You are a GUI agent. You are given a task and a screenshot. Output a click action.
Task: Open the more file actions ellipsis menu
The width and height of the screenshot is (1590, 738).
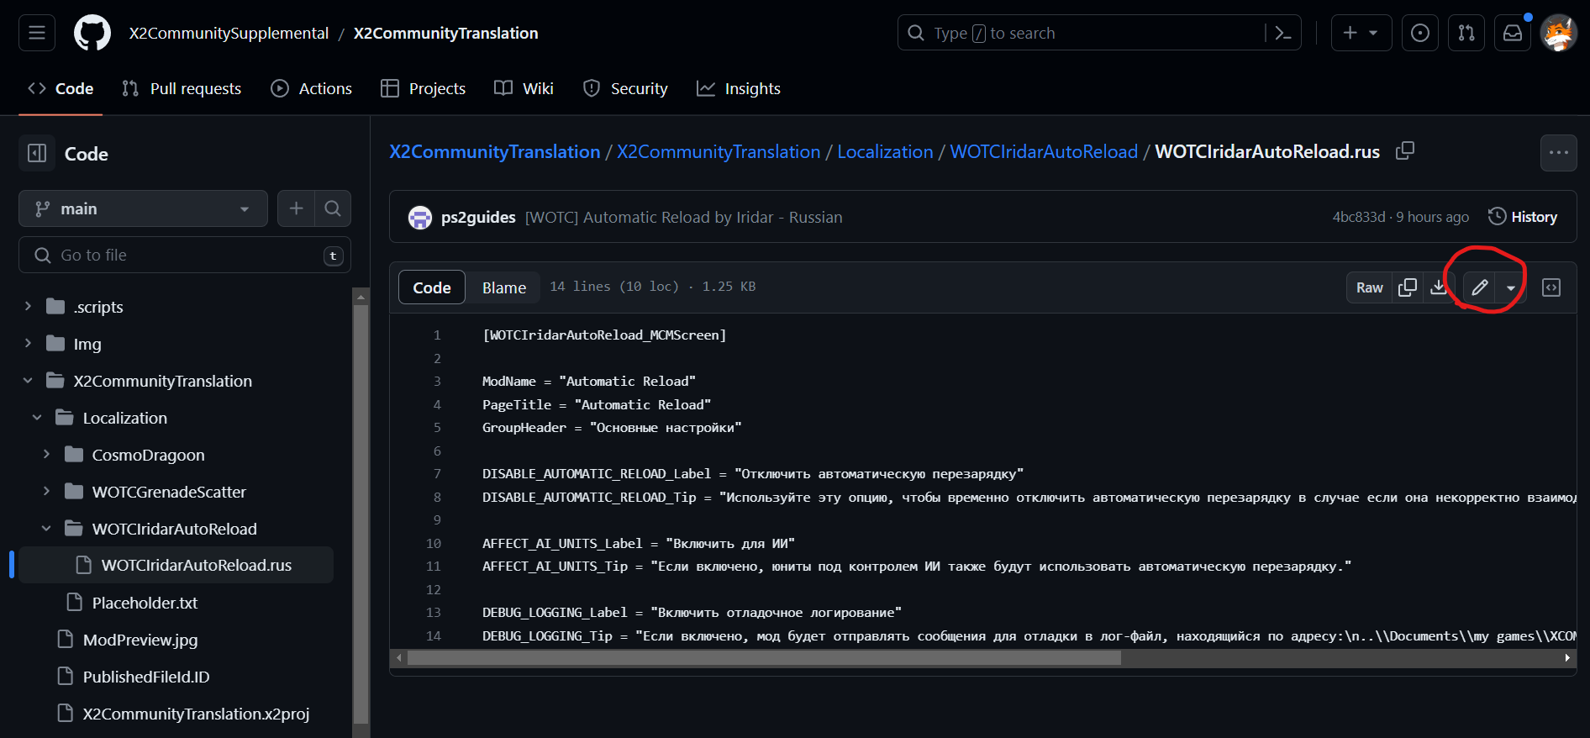[1559, 153]
